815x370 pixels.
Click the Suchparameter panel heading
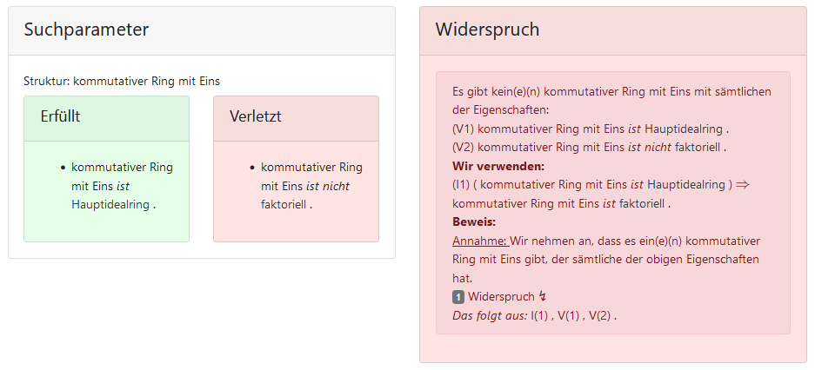pos(86,30)
